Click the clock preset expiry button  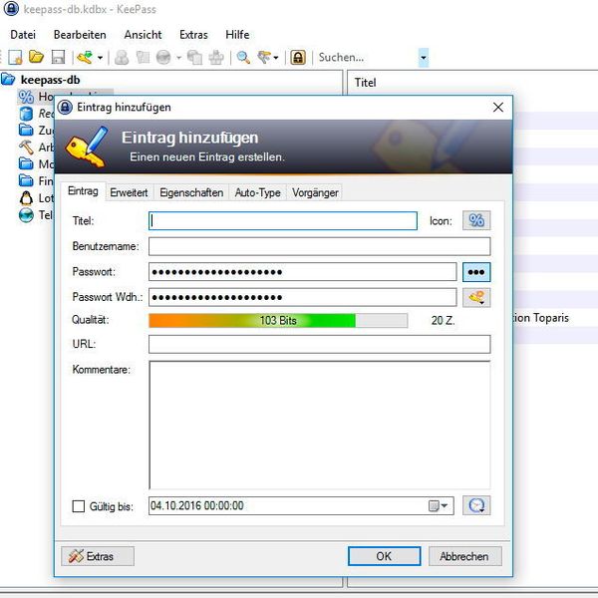tap(476, 505)
